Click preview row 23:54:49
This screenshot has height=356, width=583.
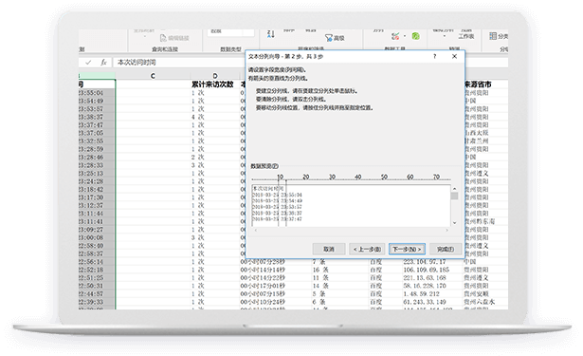(x=277, y=200)
